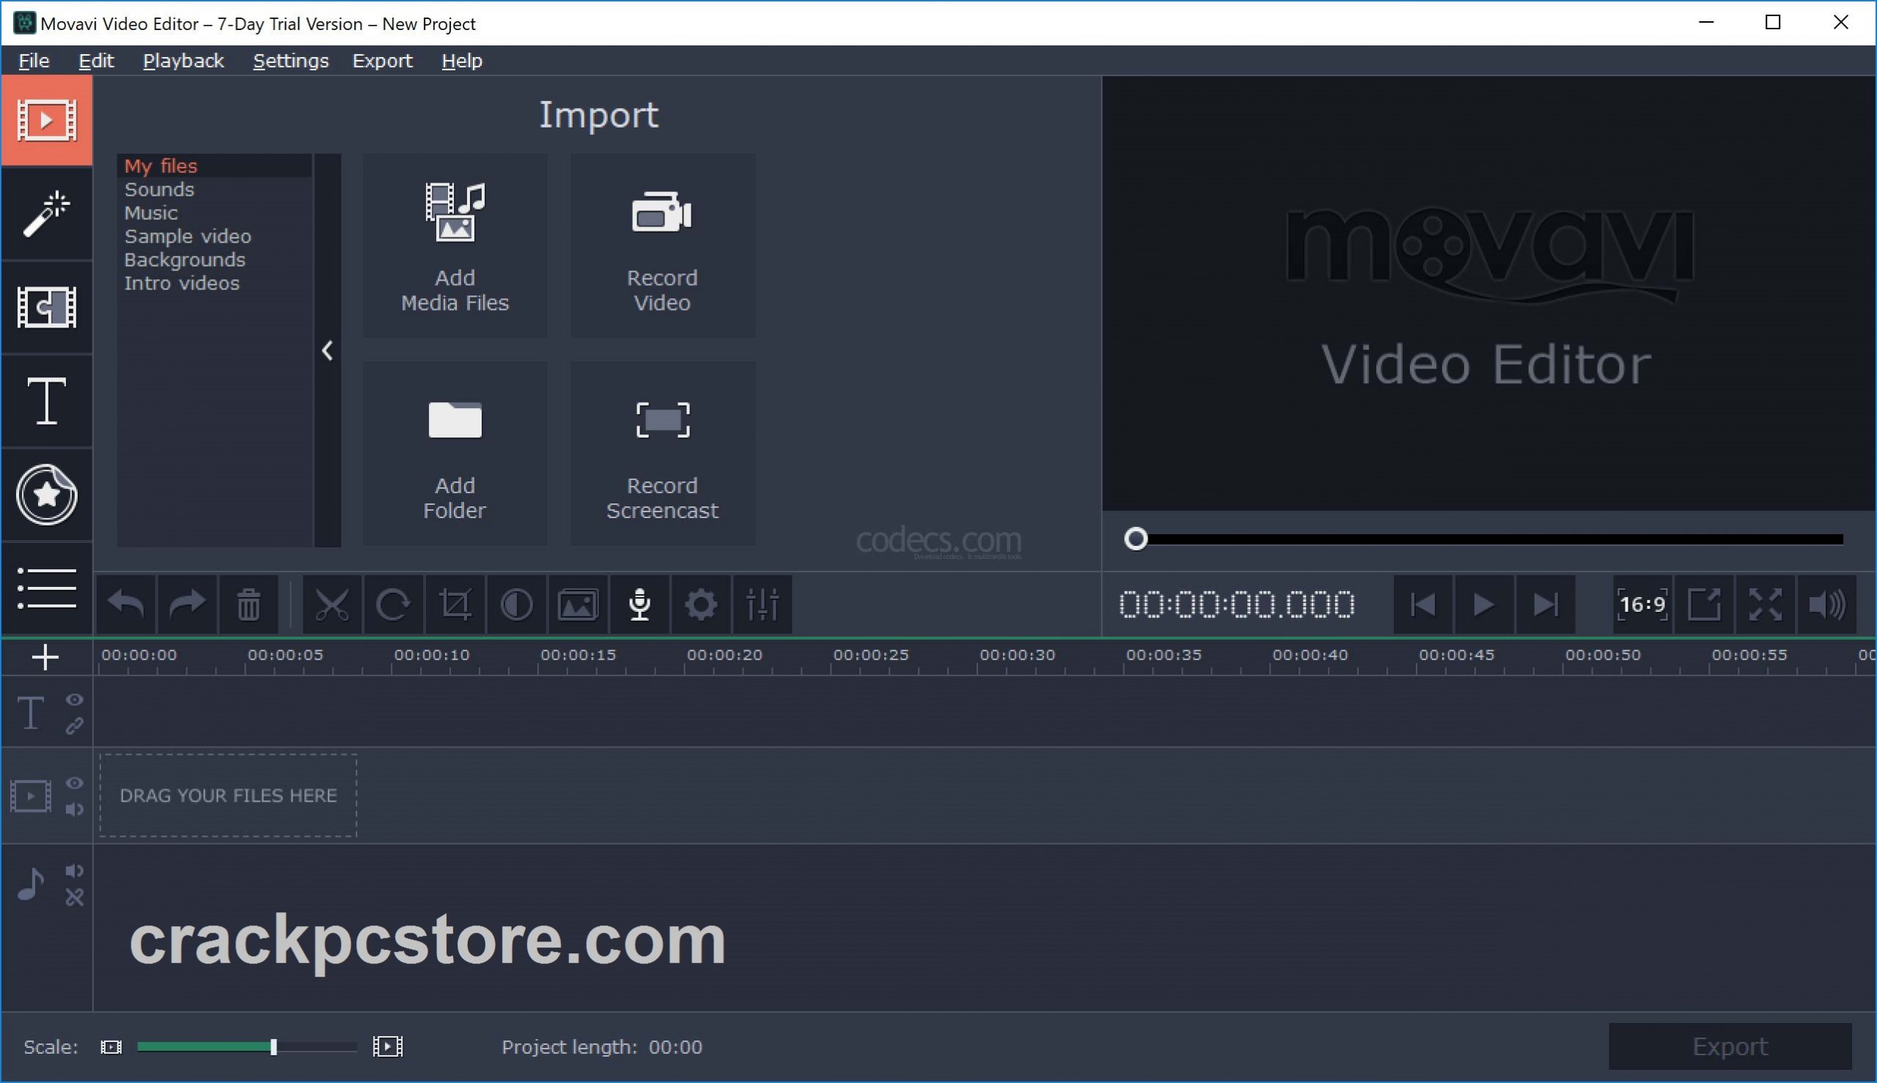
Task: Open the Filters magic wand tab
Action: (x=46, y=213)
